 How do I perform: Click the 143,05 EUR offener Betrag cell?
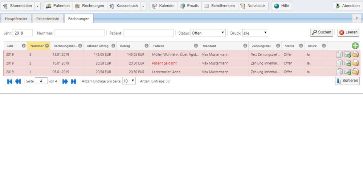[x=100, y=55]
